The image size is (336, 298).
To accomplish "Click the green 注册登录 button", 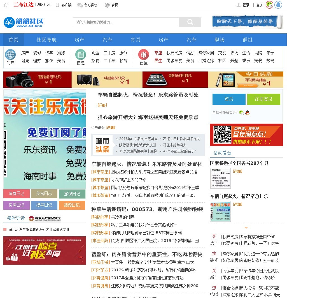I will [x=263, y=99].
